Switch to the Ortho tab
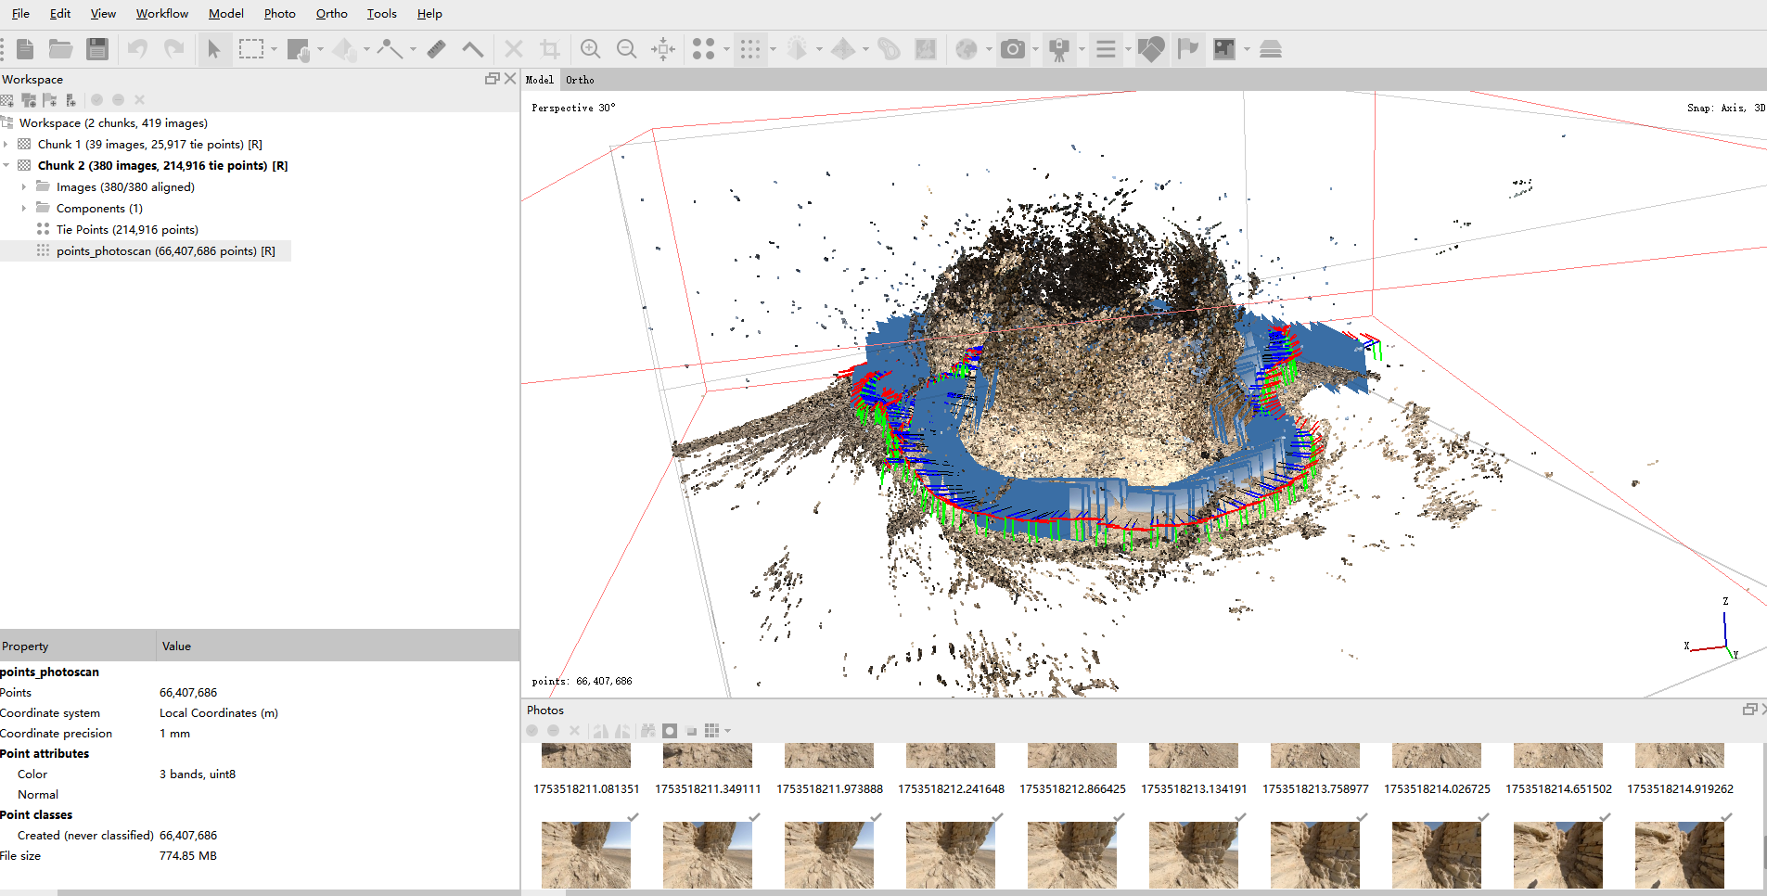The image size is (1767, 896). pos(580,80)
